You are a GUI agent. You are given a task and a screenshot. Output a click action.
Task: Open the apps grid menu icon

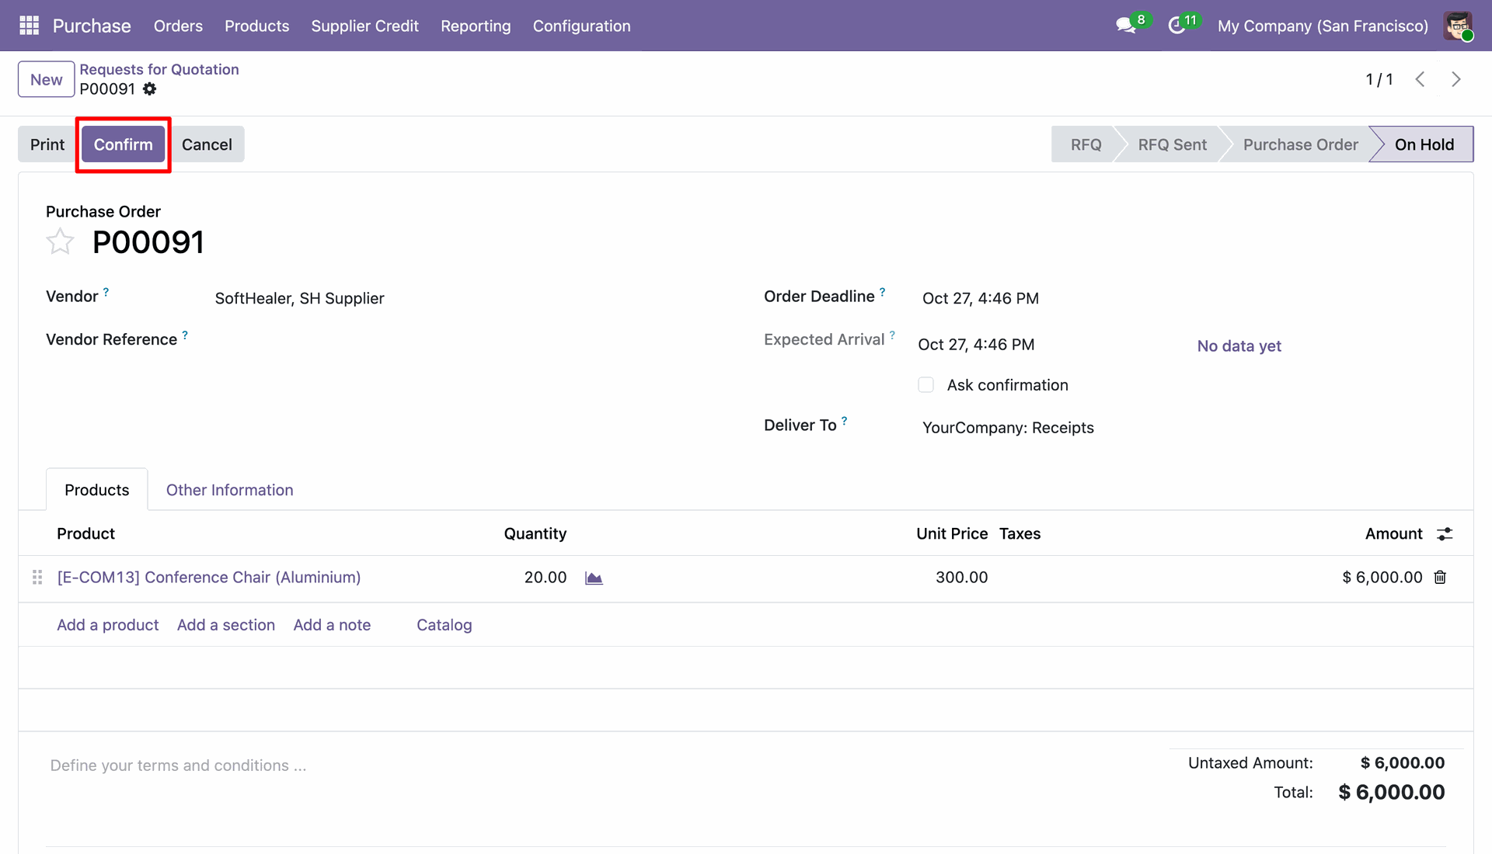coord(29,26)
